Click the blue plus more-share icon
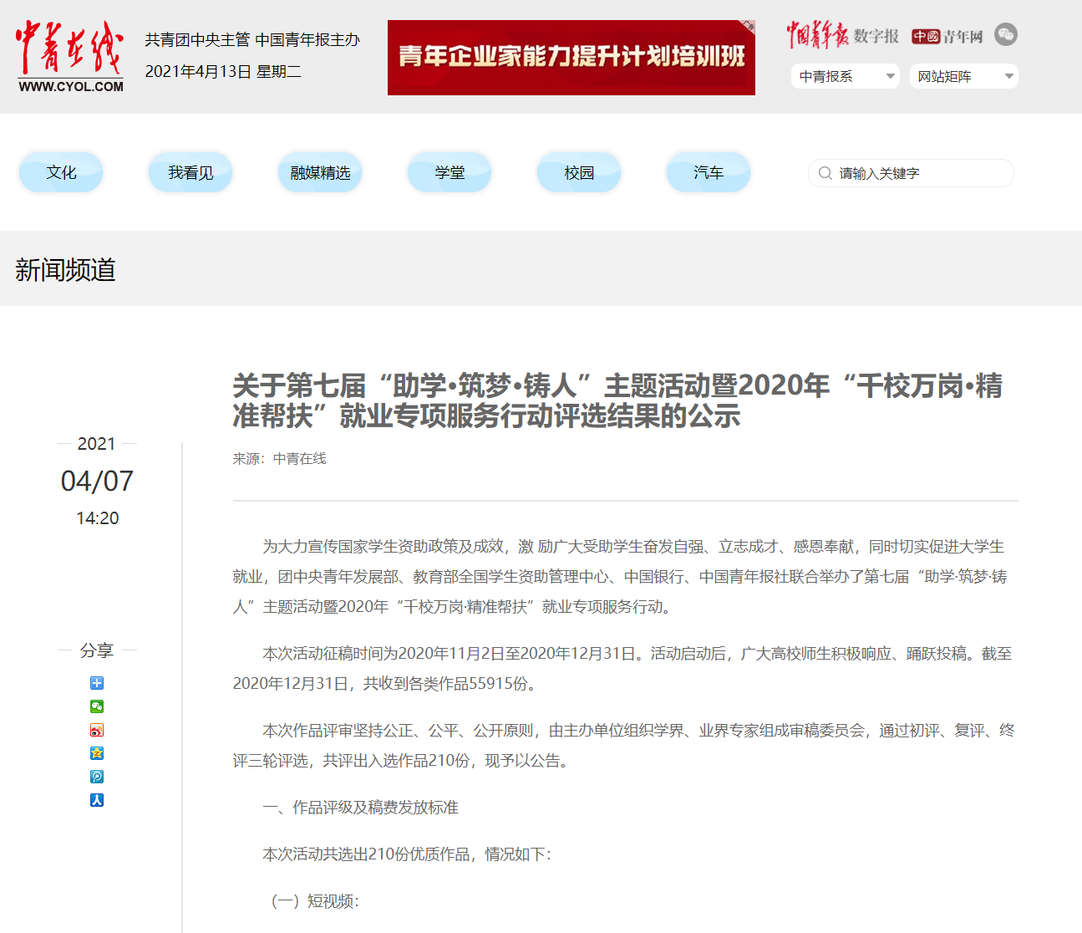Viewport: 1082px width, 933px height. click(97, 683)
